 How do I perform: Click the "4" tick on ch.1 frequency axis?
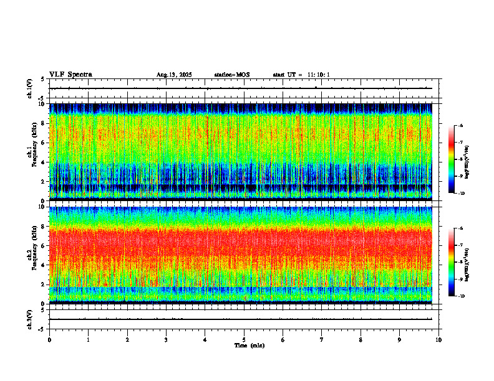point(44,162)
